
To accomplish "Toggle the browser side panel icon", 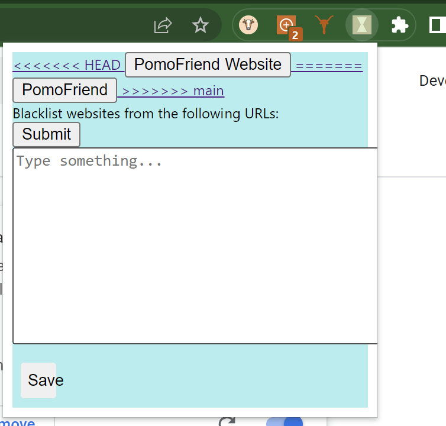I will coord(437,25).
